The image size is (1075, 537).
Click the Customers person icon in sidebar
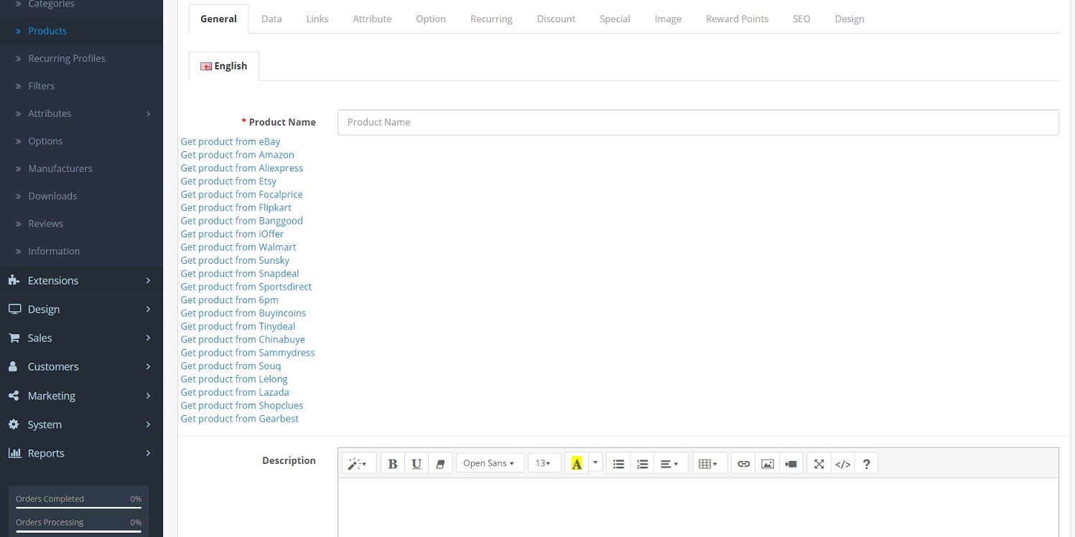(x=13, y=366)
